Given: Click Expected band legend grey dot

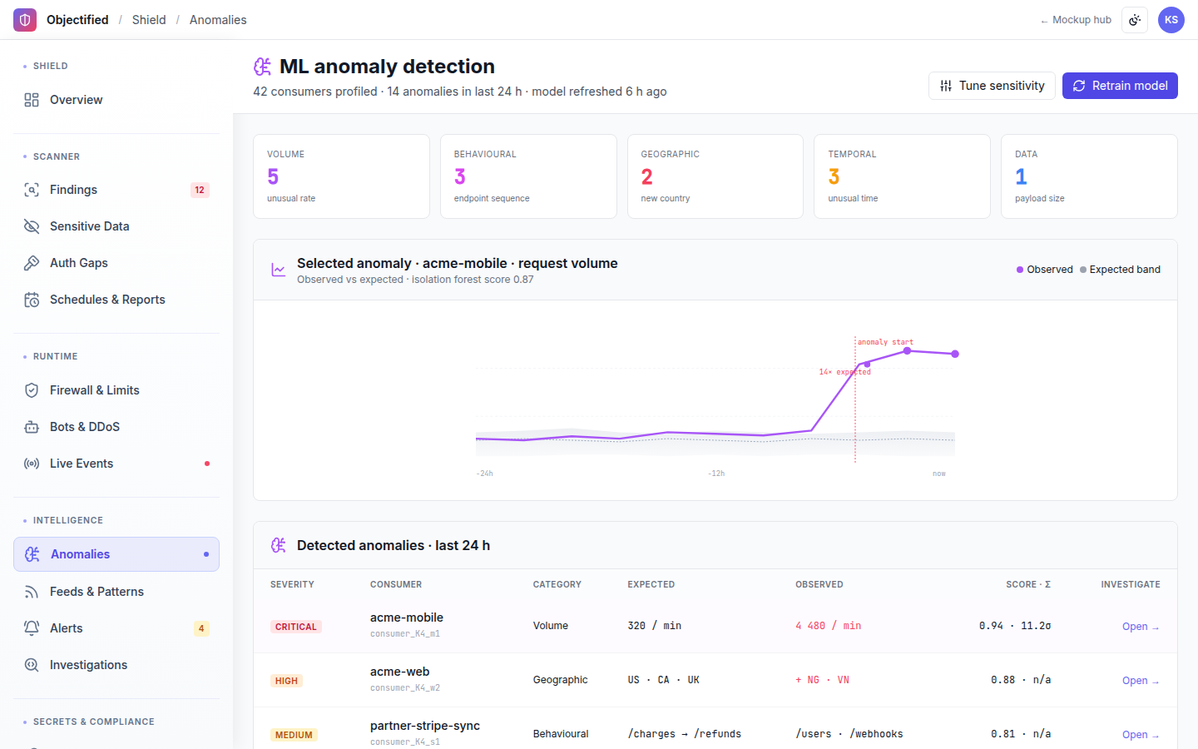Looking at the screenshot, I should (x=1083, y=270).
